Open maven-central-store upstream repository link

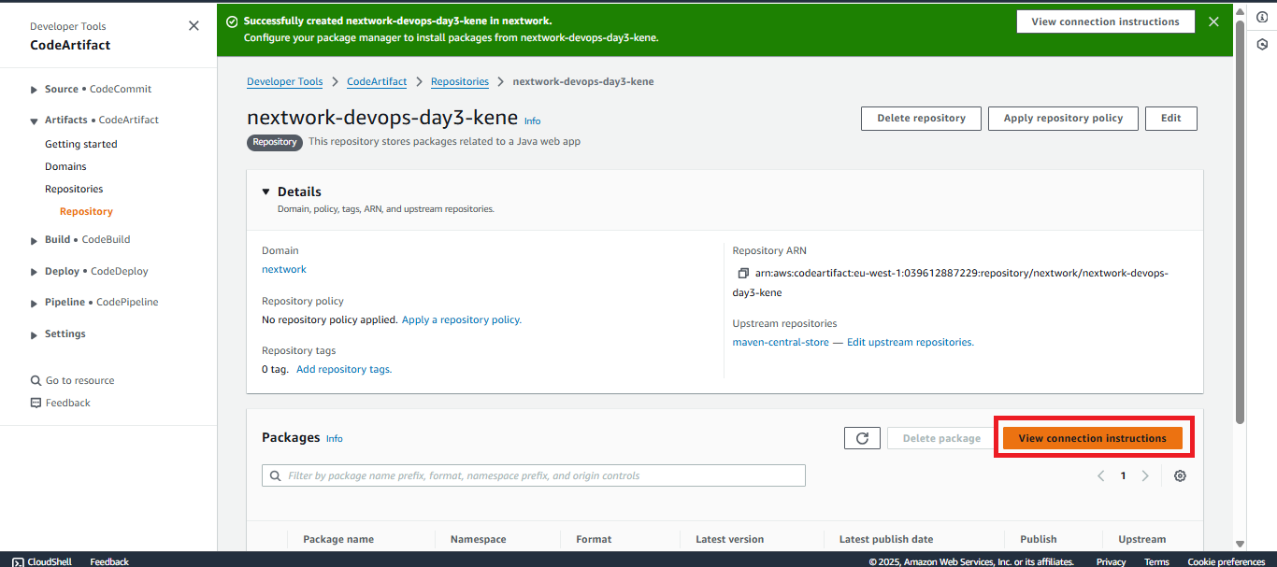(x=781, y=342)
